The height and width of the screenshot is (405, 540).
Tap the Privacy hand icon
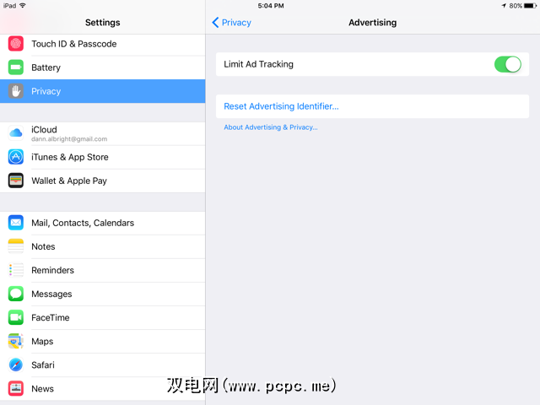[x=16, y=91]
